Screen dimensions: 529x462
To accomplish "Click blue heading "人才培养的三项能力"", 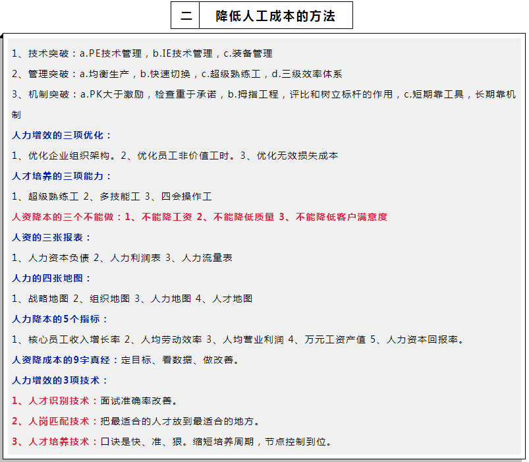I will [x=62, y=176].
